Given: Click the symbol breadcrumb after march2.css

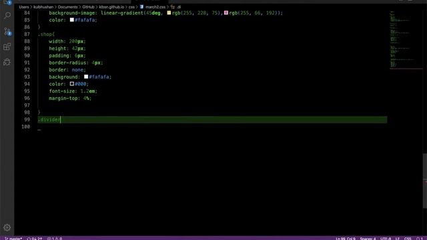Looking at the screenshot, I should 175,7.
